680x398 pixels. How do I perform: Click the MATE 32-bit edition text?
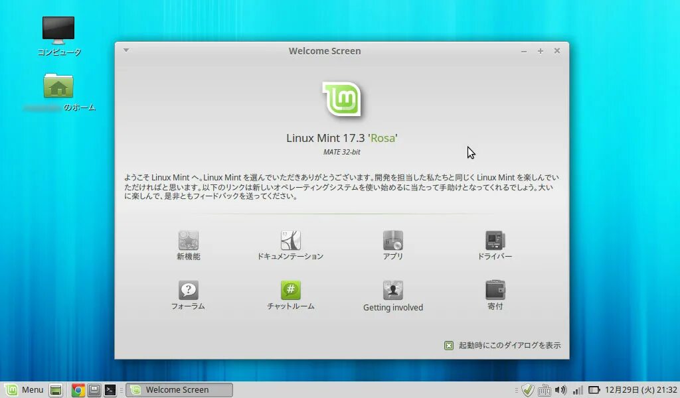tap(342, 152)
